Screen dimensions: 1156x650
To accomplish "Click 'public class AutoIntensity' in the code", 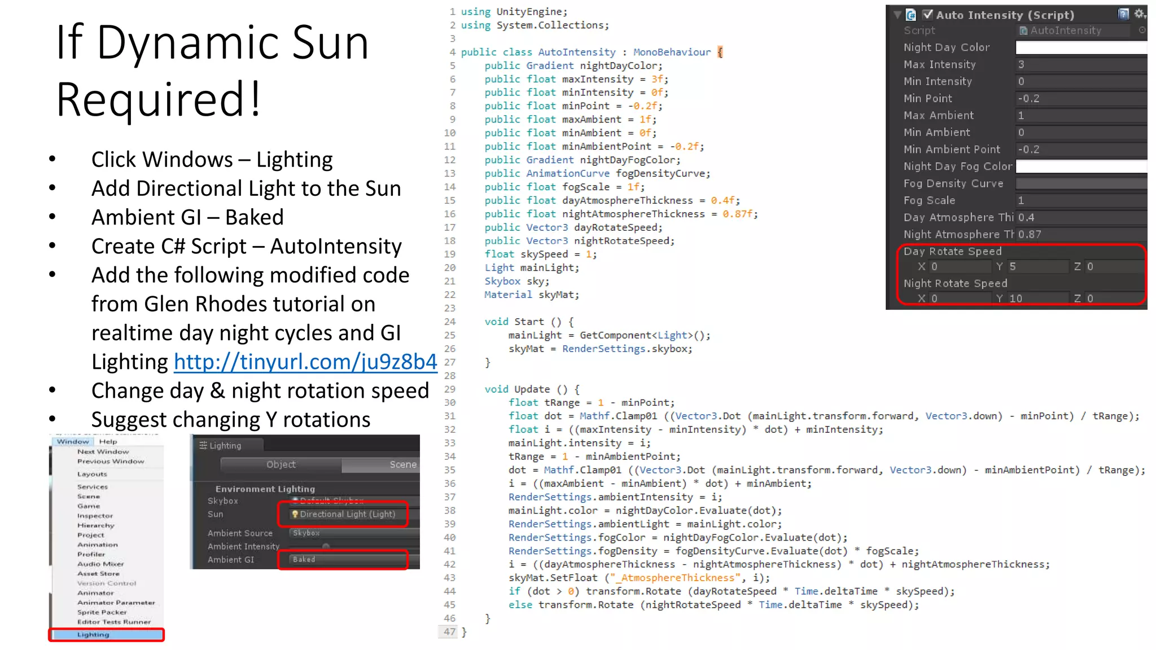I will click(x=538, y=52).
